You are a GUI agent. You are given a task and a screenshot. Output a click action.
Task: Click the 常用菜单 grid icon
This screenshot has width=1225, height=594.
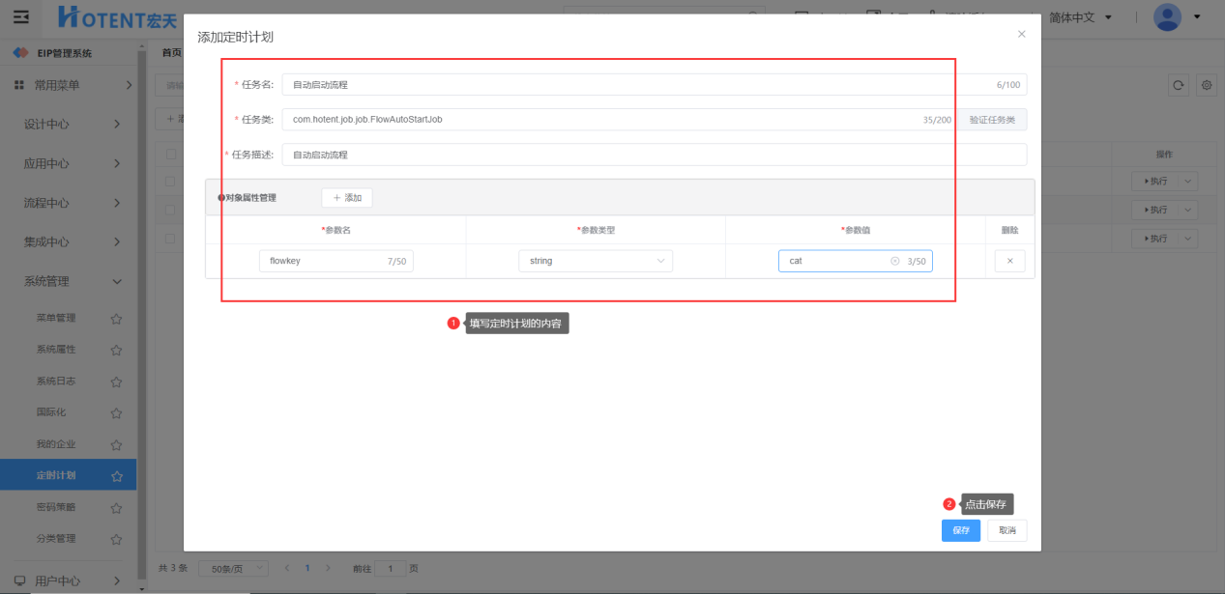[x=19, y=85]
